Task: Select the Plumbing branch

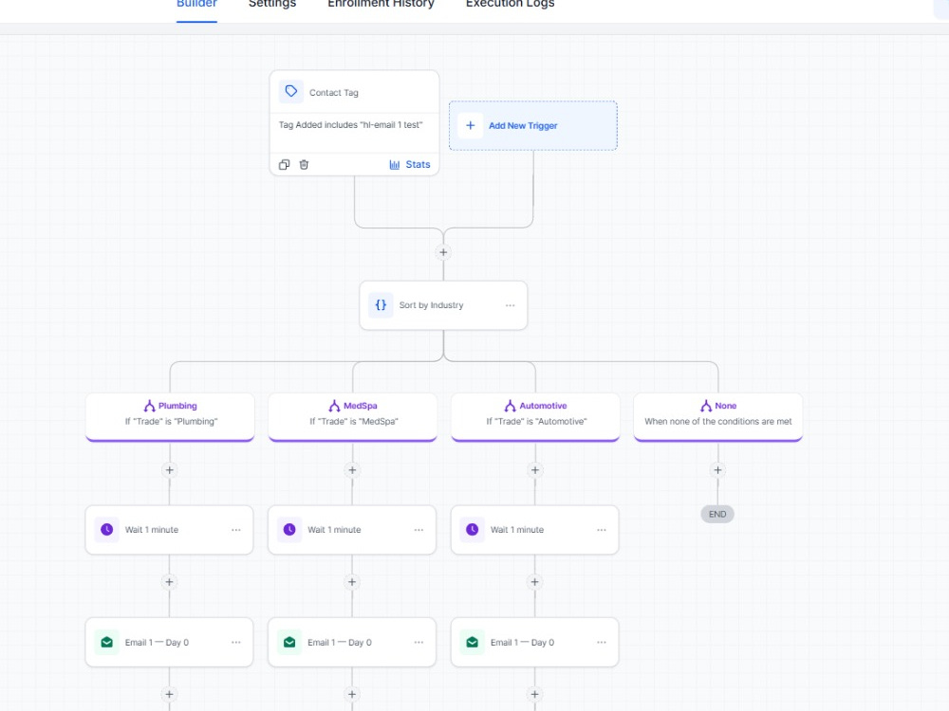Action: [x=170, y=417]
